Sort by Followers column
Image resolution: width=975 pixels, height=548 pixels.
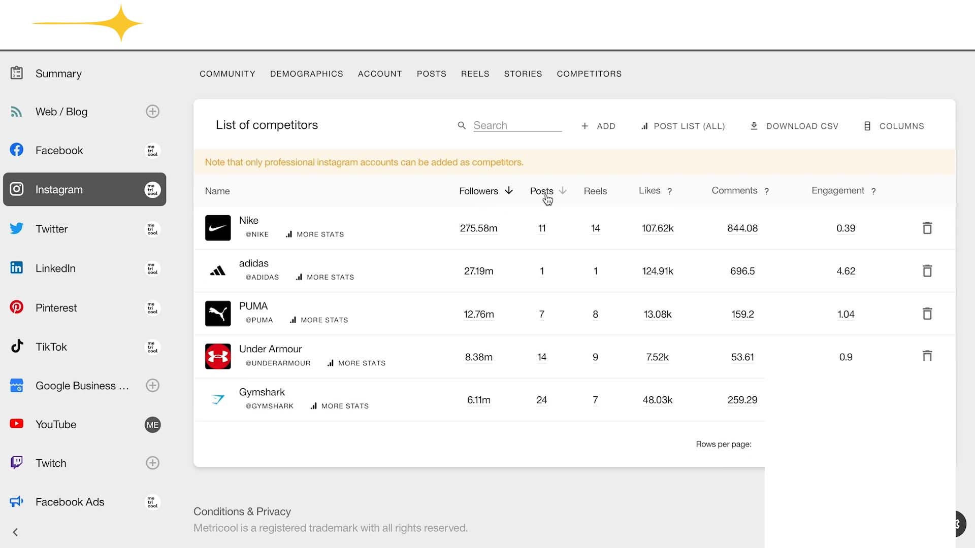coord(486,191)
